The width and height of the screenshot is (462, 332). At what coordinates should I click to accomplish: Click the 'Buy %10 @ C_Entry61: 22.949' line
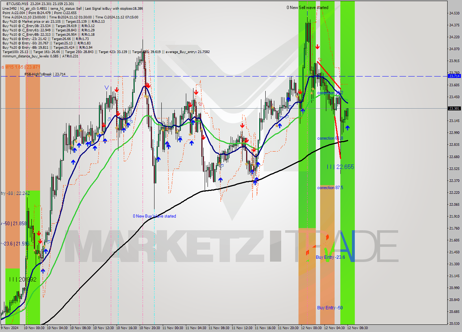tap(48, 30)
